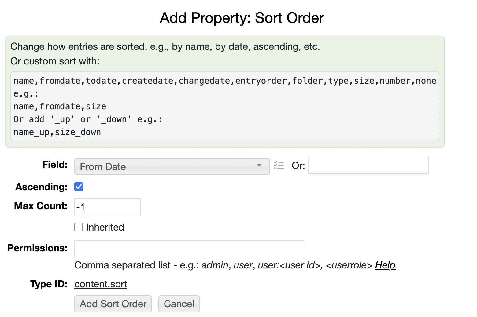Click into the Permissions text field
The width and height of the screenshot is (477, 317).
189,249
